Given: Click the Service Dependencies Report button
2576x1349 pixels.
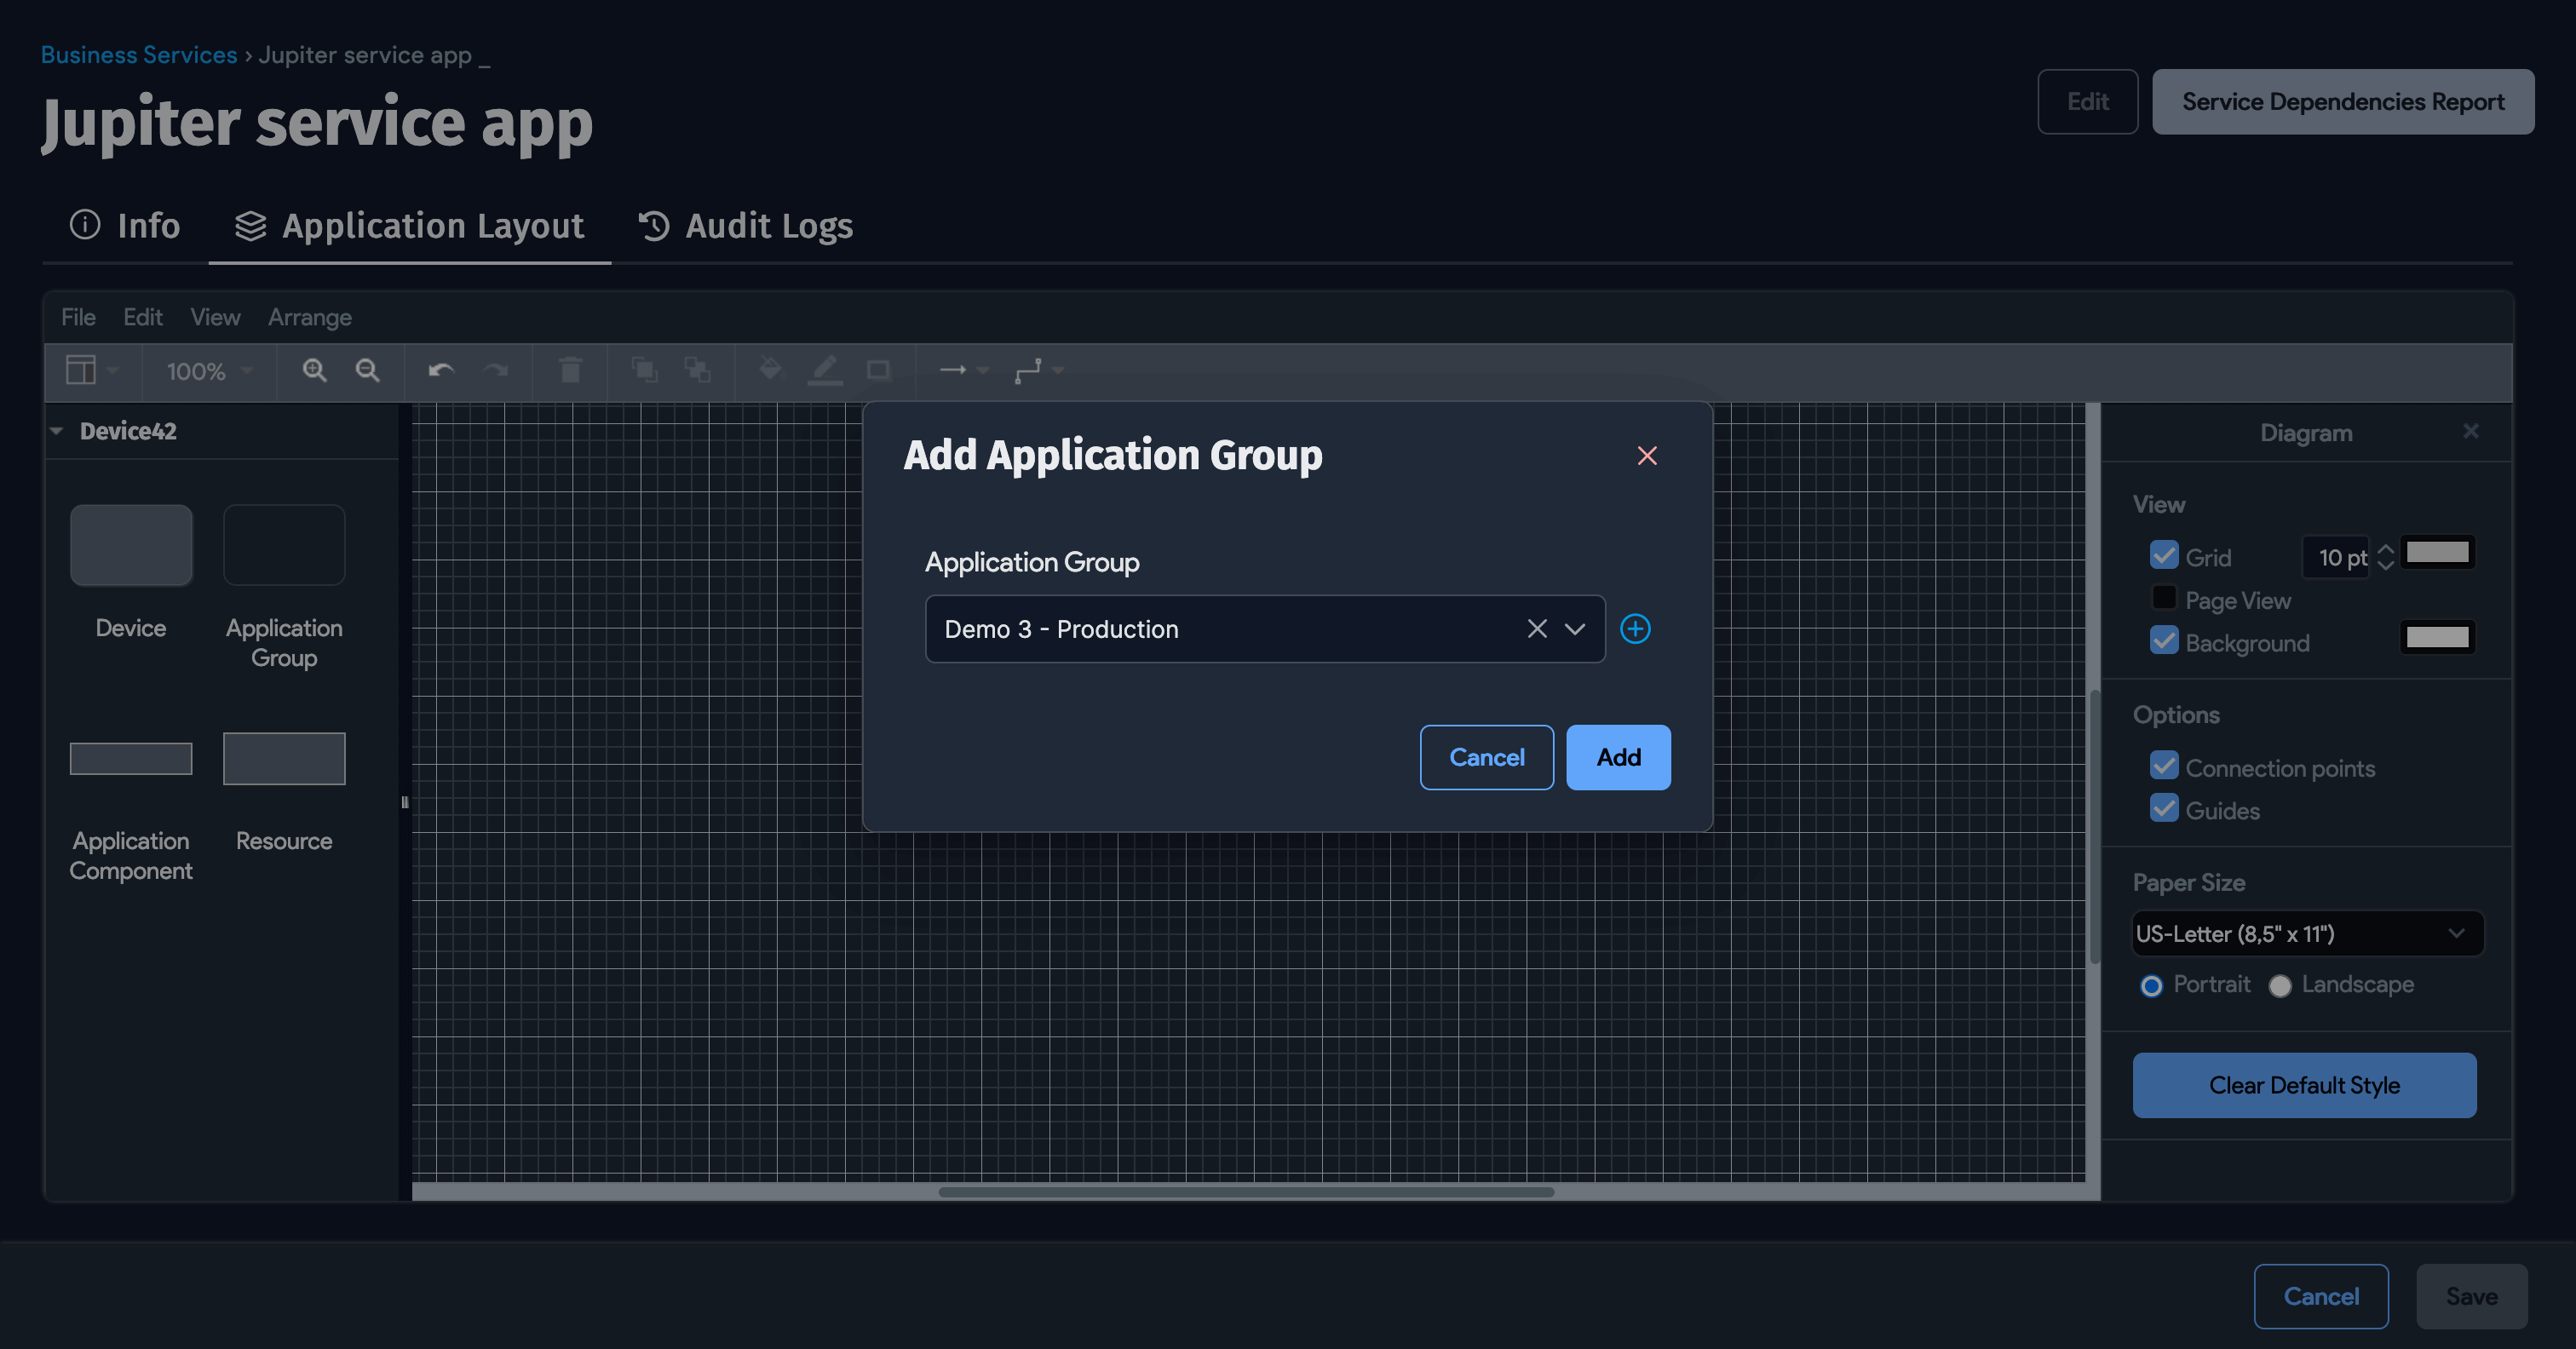Looking at the screenshot, I should [2342, 102].
